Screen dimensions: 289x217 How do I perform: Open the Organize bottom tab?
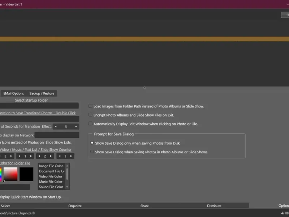pos(75,206)
